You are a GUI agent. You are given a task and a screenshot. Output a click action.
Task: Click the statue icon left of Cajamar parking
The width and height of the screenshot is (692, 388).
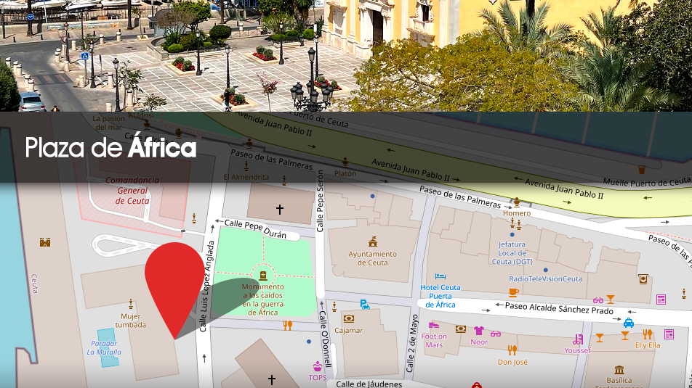click(x=334, y=307)
